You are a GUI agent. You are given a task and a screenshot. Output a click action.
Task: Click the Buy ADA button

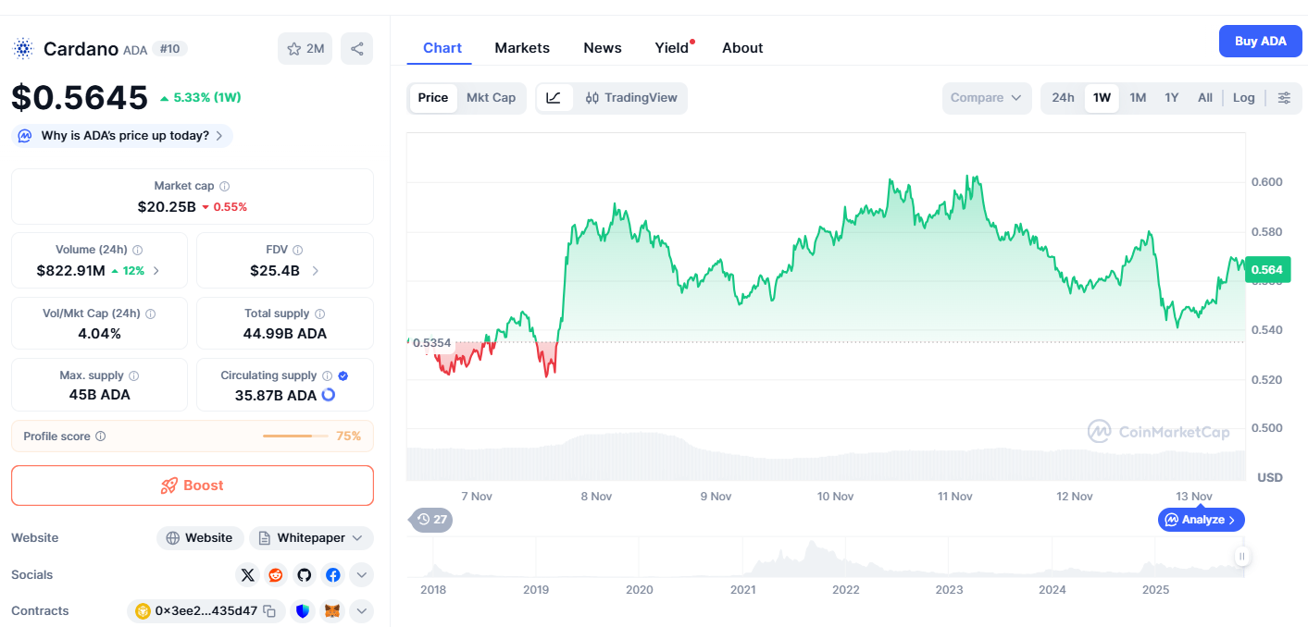1260,42
